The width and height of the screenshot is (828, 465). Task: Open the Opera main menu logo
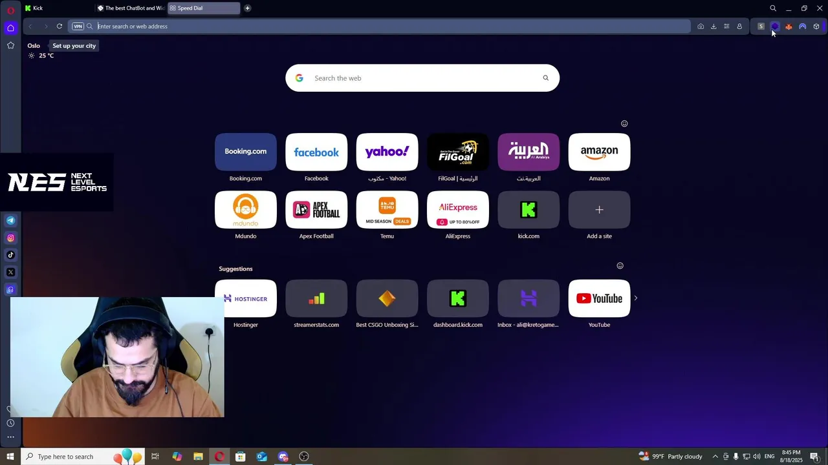[x=10, y=9]
